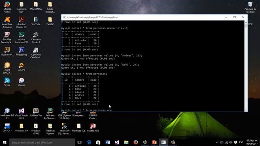Click the console scrollbar down arrow
260x146 pixels.
[x=246, y=110]
